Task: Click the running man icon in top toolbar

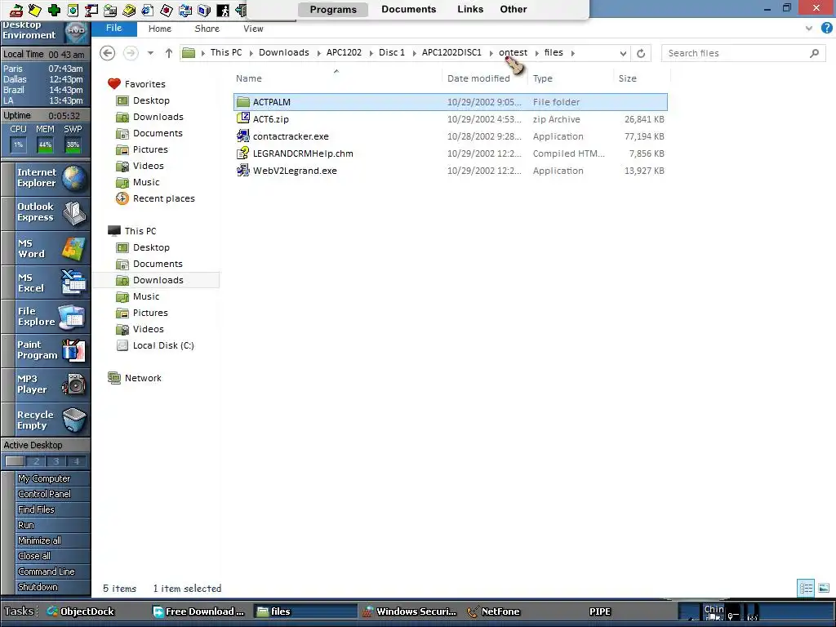Action: point(223,10)
